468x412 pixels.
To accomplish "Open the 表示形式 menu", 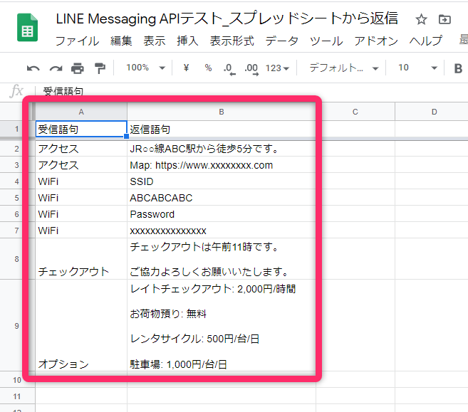I will [x=232, y=41].
